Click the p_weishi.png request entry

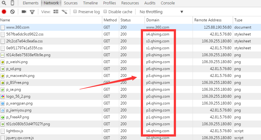coord(17,62)
